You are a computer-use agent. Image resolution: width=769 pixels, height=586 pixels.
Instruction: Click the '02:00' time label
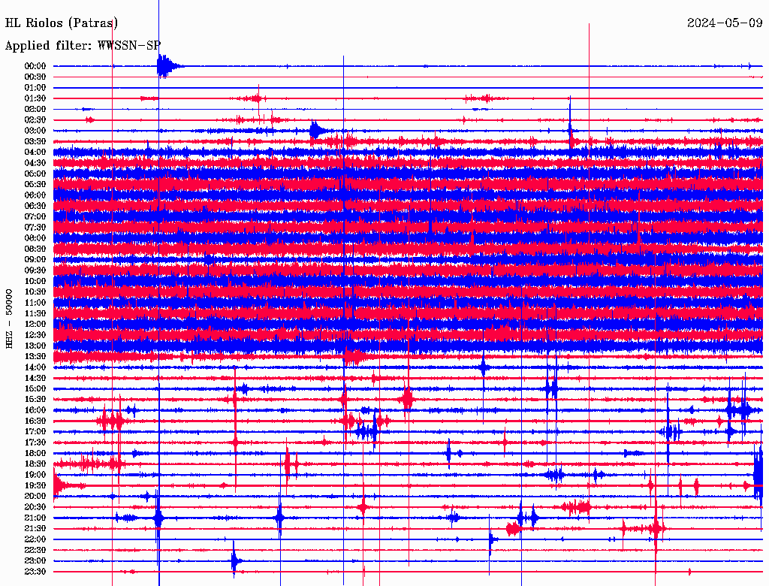[x=35, y=110]
